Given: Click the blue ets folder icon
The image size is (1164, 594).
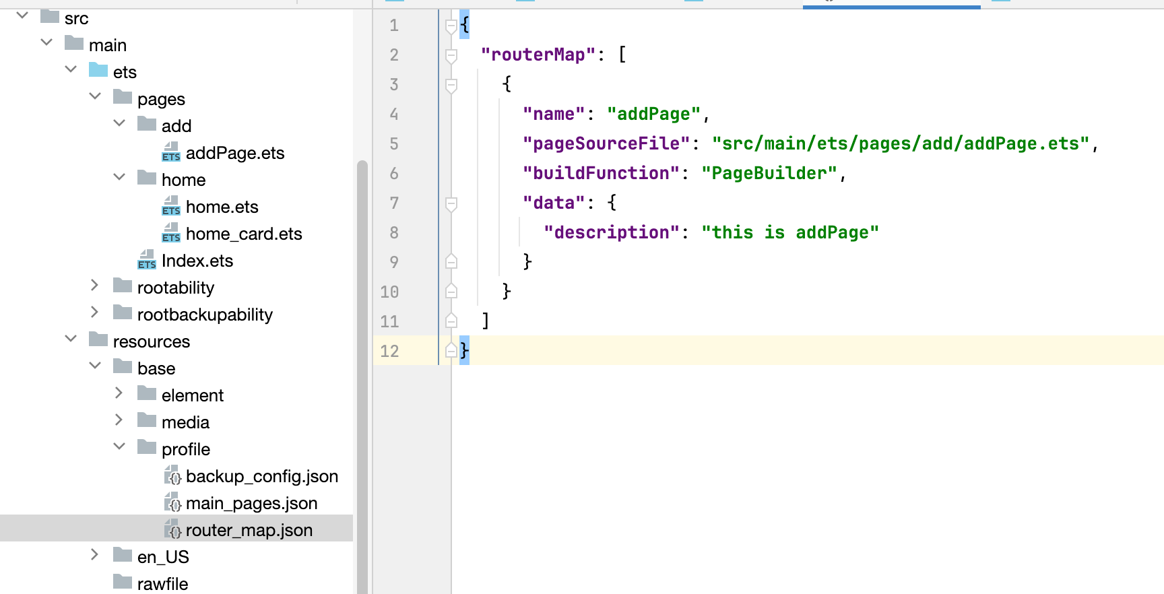Looking at the screenshot, I should (x=98, y=70).
